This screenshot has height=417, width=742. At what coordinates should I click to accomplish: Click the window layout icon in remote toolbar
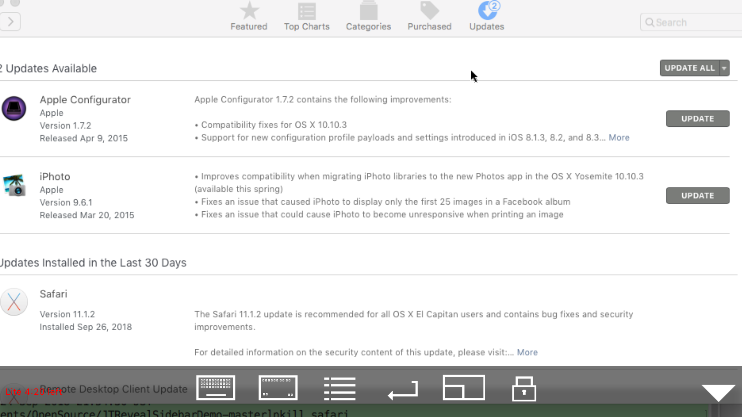pyautogui.click(x=464, y=387)
